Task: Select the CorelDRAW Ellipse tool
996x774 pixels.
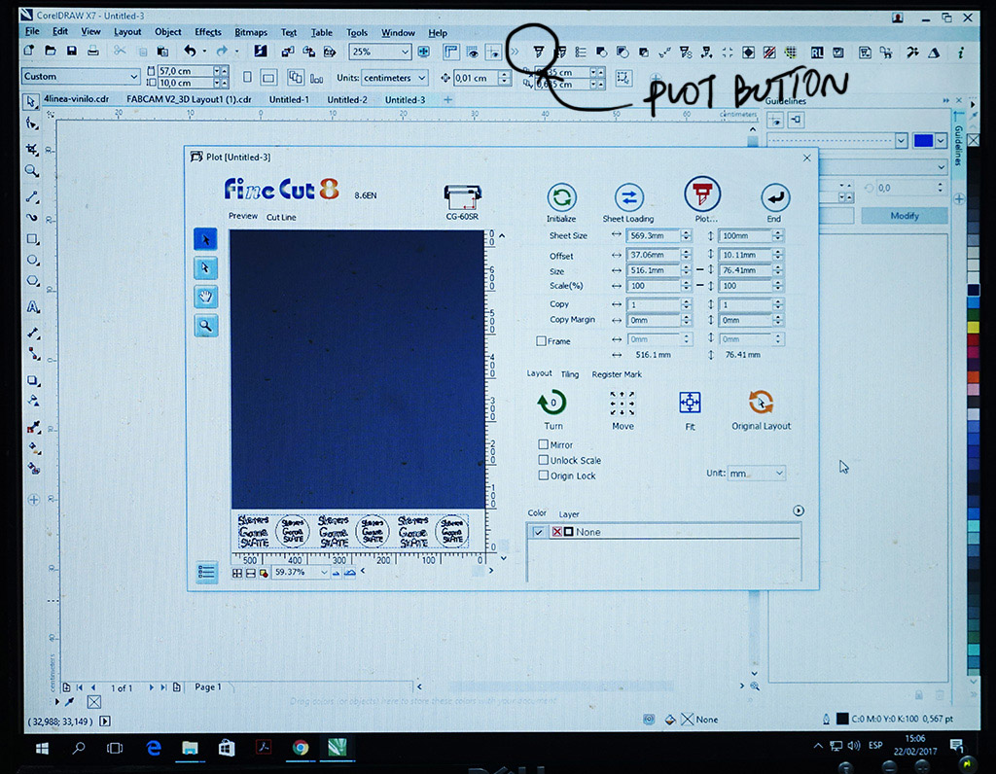Action: point(33,261)
